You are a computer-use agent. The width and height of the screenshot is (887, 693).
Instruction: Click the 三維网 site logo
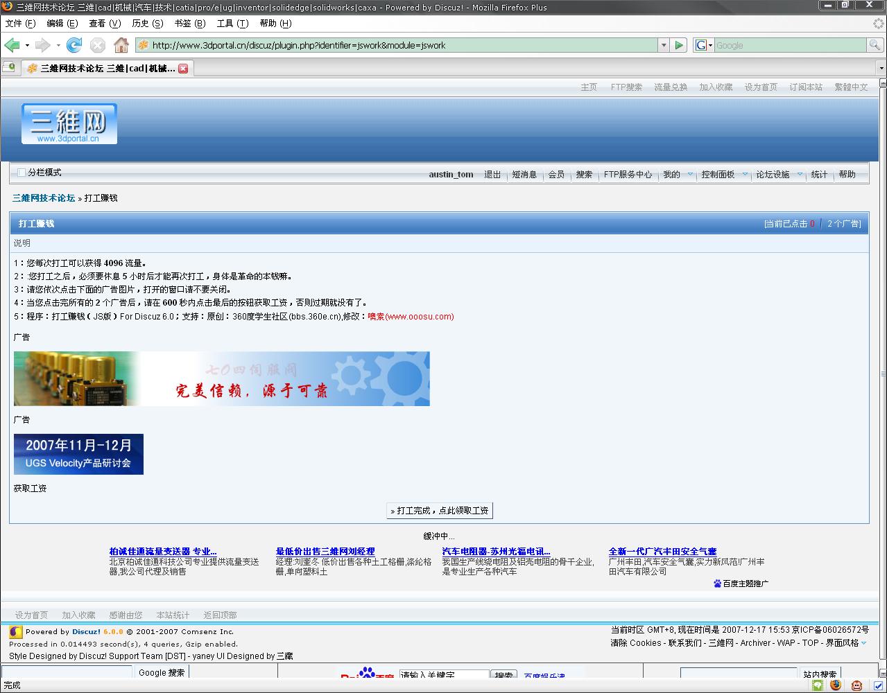(x=69, y=124)
